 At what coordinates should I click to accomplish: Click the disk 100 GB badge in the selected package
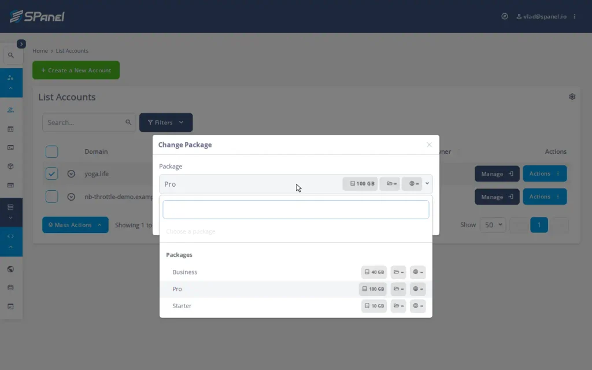(360, 183)
